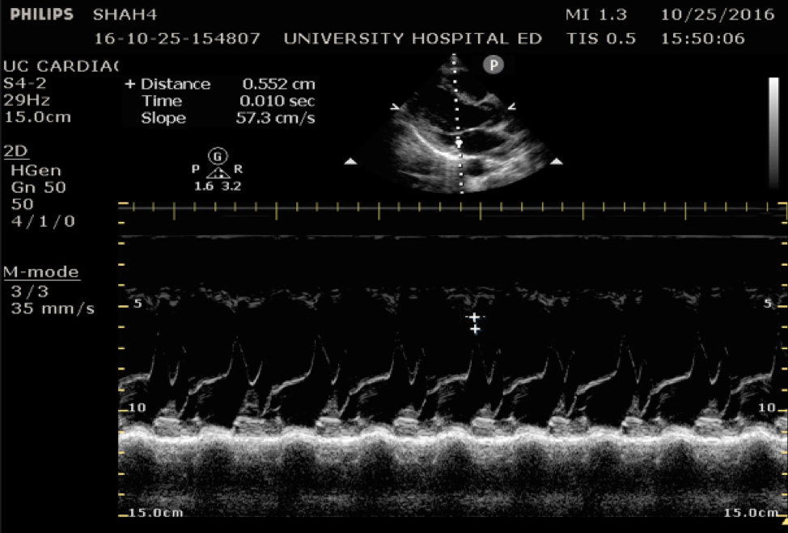Open the S4-2 transducer selector
The image size is (788, 533).
click(x=25, y=82)
